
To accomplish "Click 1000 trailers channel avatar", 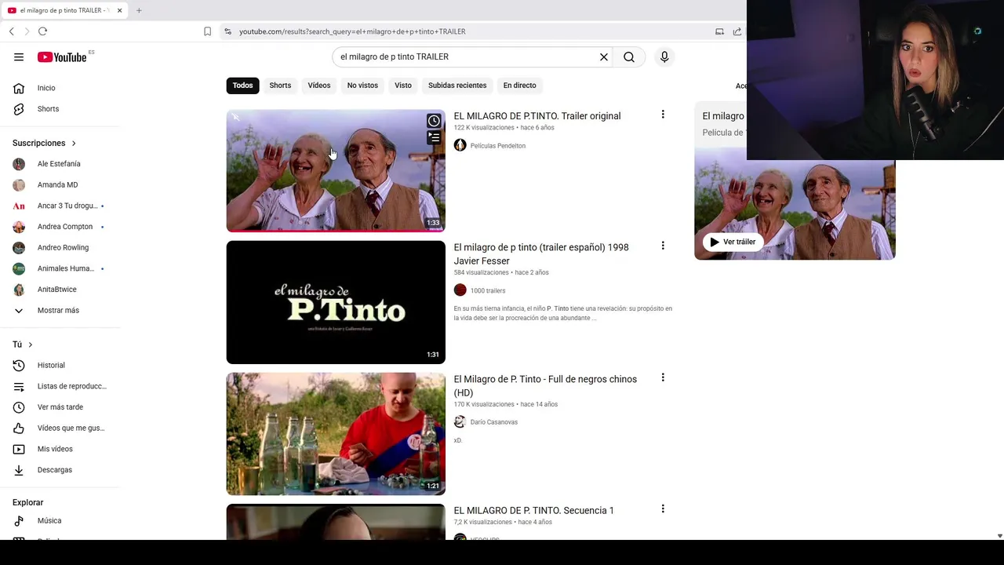I will (x=460, y=290).
